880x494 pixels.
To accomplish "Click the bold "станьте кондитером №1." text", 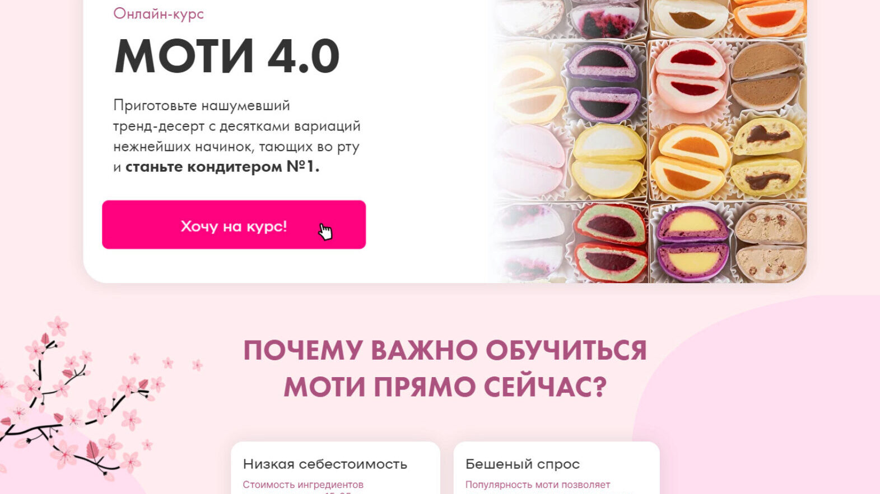I will click(222, 167).
